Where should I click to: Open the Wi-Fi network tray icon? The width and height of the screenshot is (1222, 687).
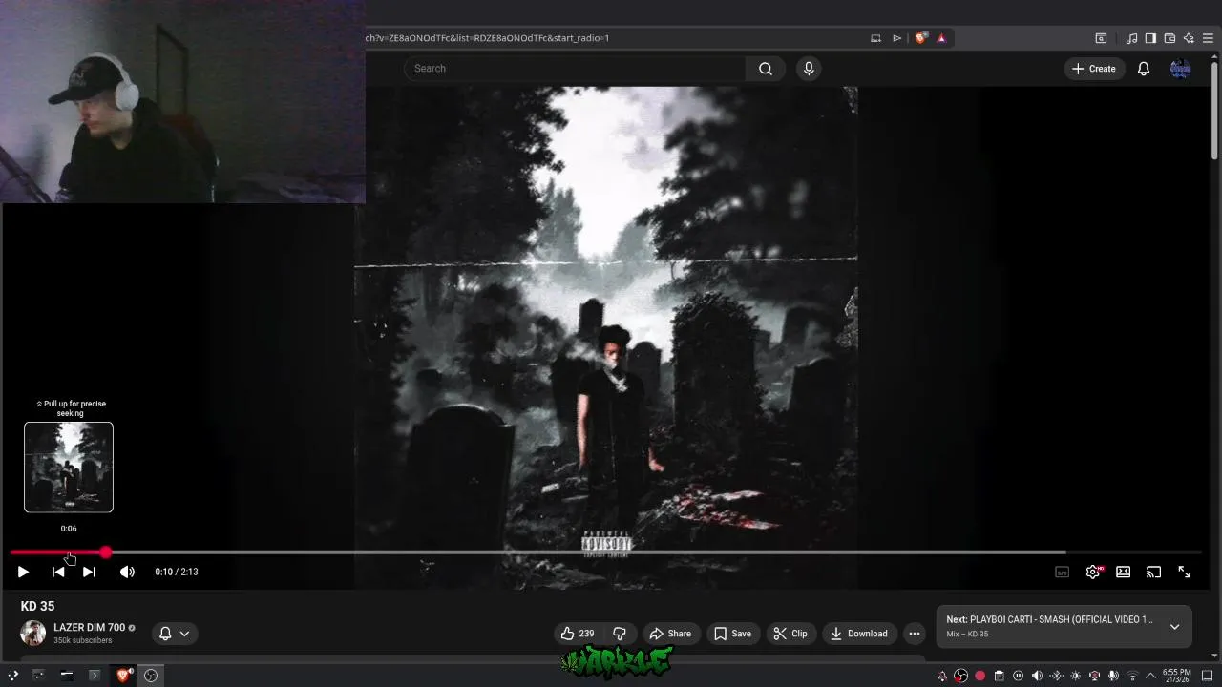[x=1132, y=676]
